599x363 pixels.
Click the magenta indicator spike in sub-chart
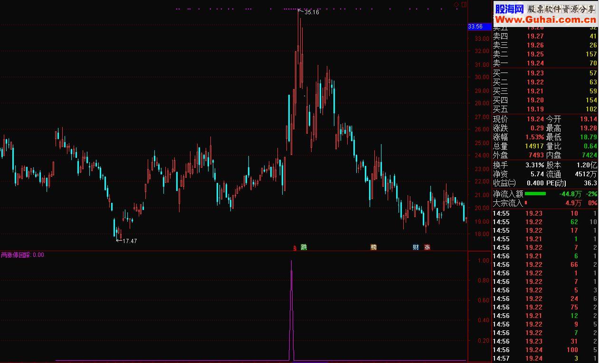point(291,310)
